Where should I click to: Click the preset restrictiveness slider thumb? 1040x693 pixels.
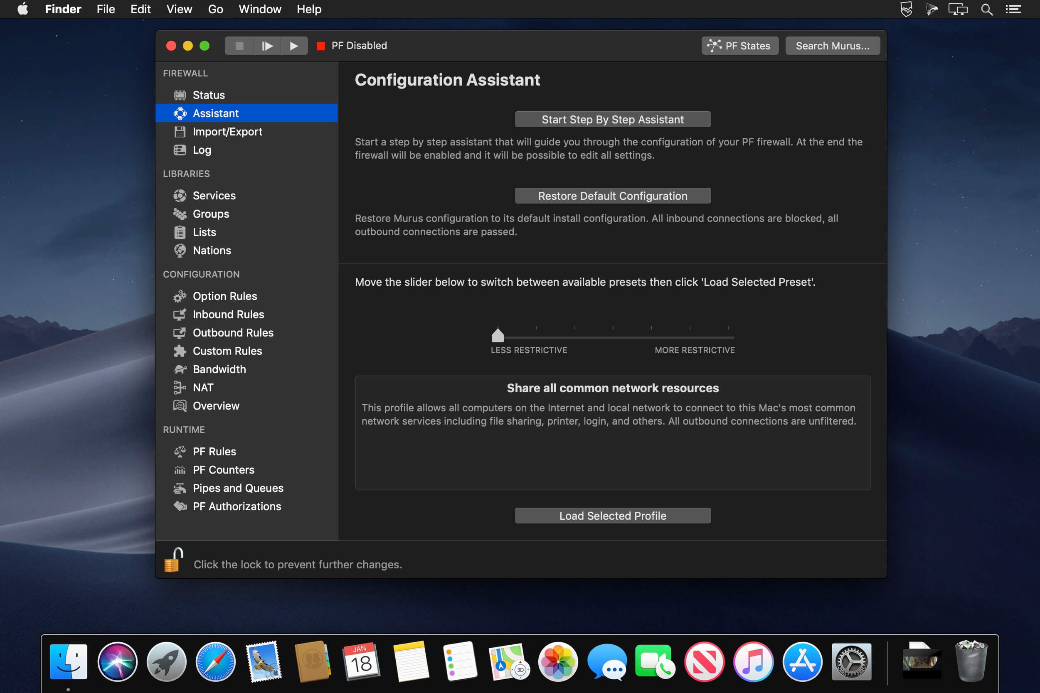click(498, 335)
